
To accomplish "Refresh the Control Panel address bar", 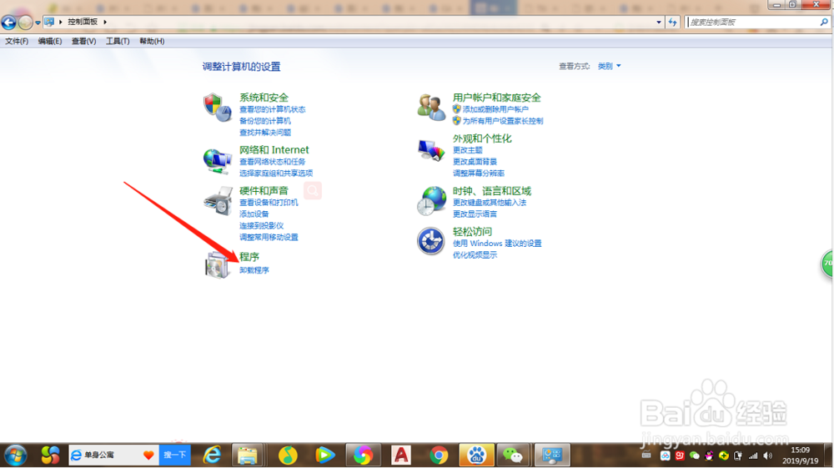I will coord(673,22).
